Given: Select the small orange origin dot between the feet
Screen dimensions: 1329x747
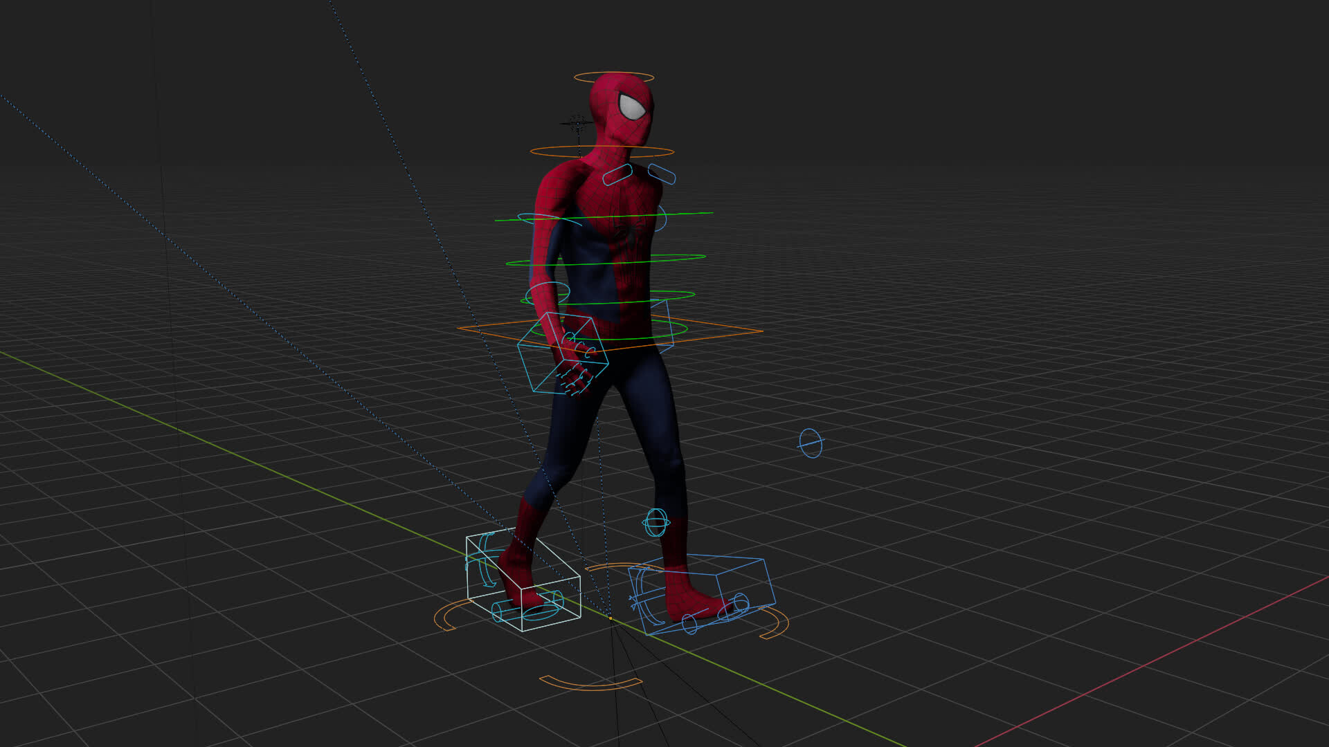Looking at the screenshot, I should pyautogui.click(x=611, y=619).
